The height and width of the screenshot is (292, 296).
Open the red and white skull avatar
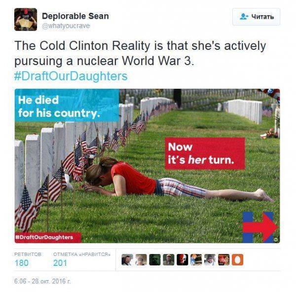pyautogui.click(x=183, y=260)
